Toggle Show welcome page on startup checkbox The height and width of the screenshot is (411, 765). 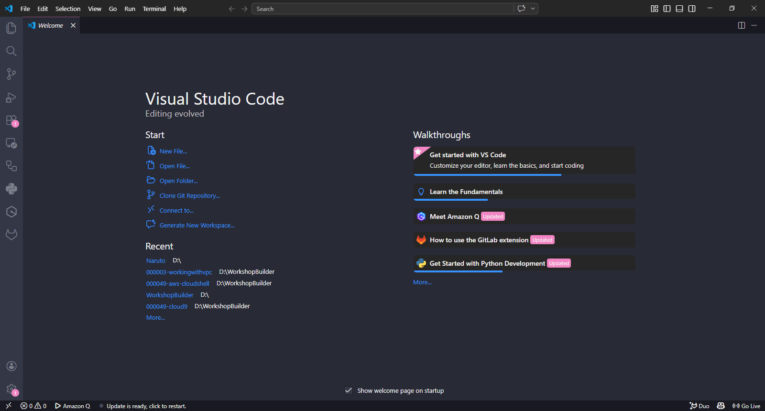(349, 390)
